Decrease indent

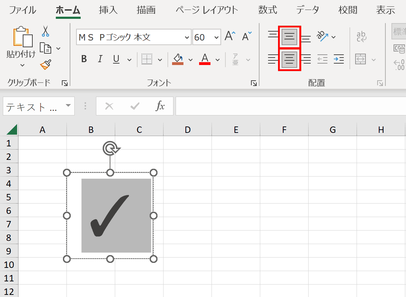pos(322,59)
